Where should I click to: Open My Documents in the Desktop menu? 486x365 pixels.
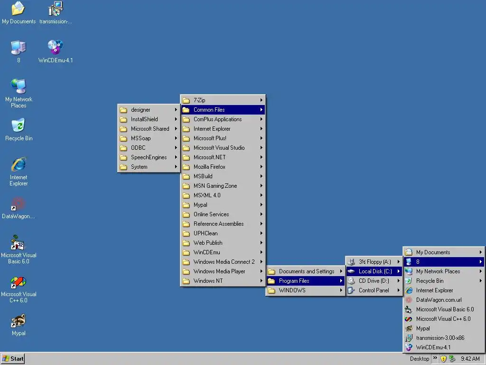pos(444,252)
